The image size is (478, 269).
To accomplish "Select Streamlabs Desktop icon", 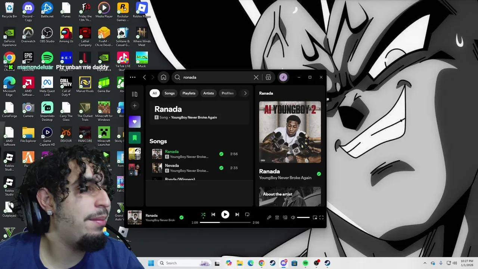I will (x=47, y=111).
